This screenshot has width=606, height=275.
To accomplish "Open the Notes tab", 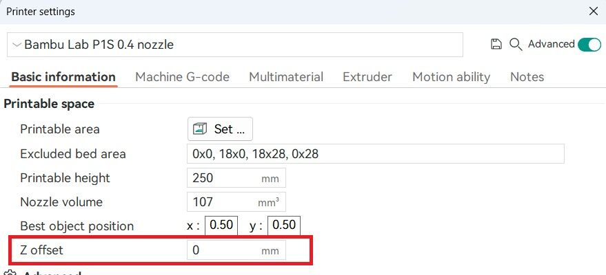I will coord(527,77).
